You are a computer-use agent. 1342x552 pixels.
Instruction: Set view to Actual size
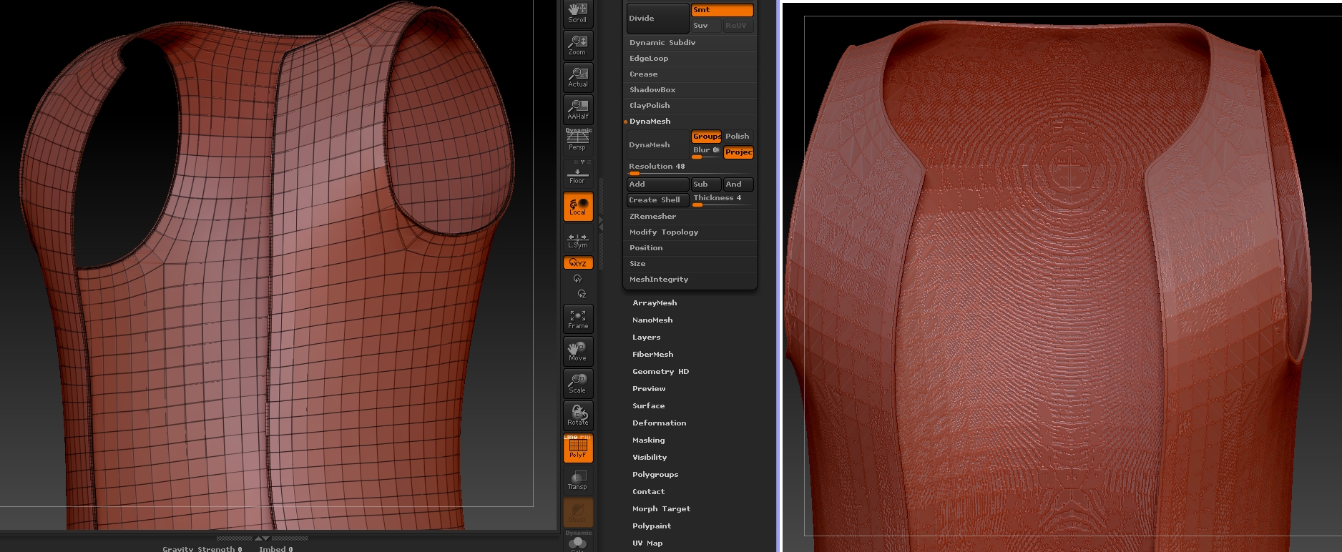pos(577,77)
